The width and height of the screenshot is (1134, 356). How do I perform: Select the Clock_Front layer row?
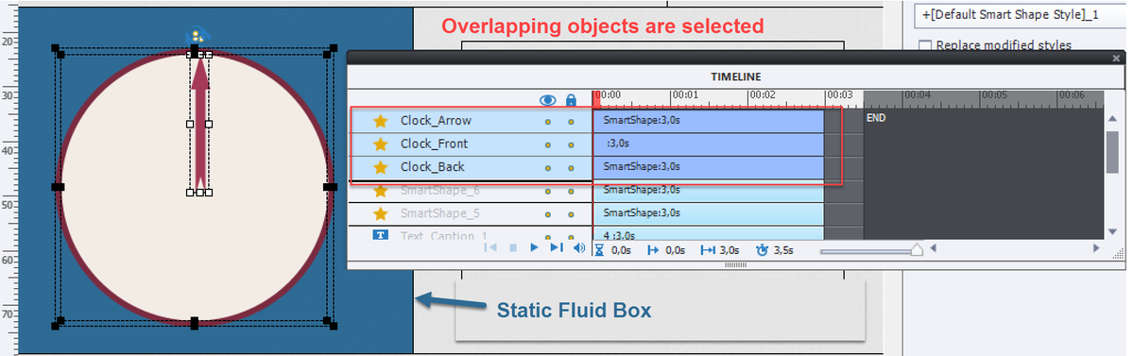coord(471,144)
